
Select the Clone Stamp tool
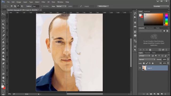pyautogui.click(x=3, y=42)
